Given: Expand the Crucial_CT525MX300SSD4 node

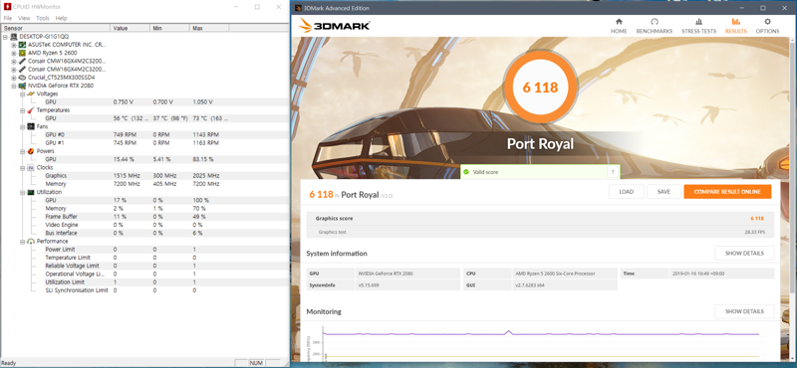Looking at the screenshot, I should point(14,78).
